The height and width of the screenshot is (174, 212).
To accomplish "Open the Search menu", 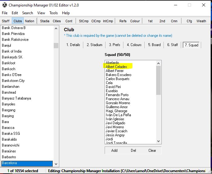I will (27, 13).
